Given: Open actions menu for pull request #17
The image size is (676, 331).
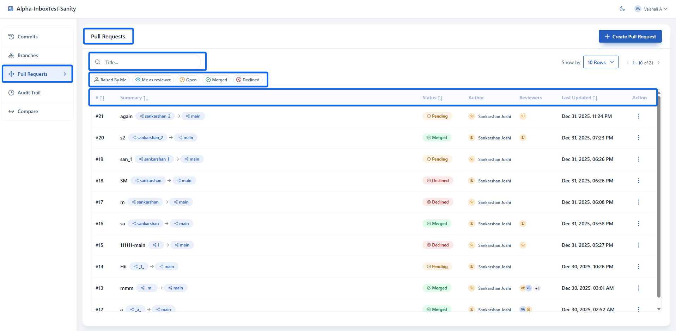Looking at the screenshot, I should pyautogui.click(x=638, y=202).
